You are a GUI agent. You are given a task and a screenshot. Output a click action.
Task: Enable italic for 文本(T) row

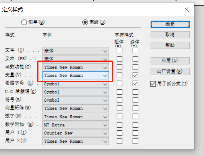135,51
